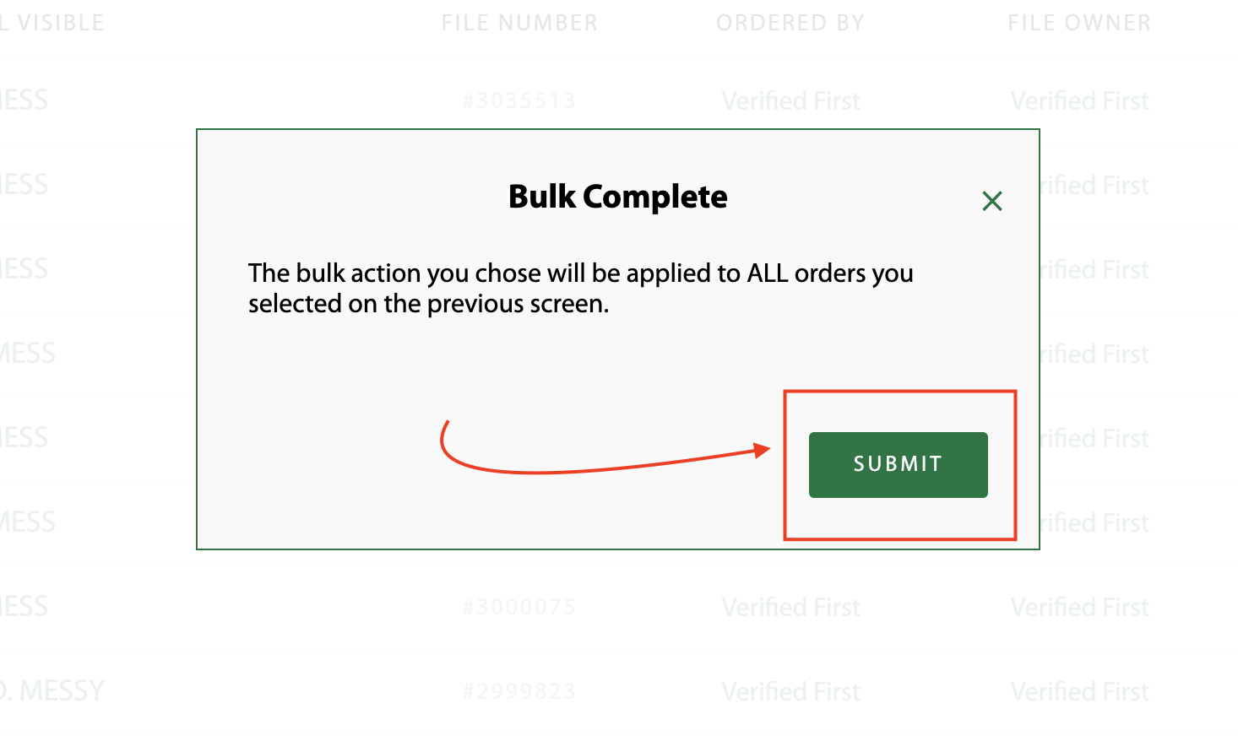
Task: Select the D. MESSY name entry
Action: [x=52, y=691]
